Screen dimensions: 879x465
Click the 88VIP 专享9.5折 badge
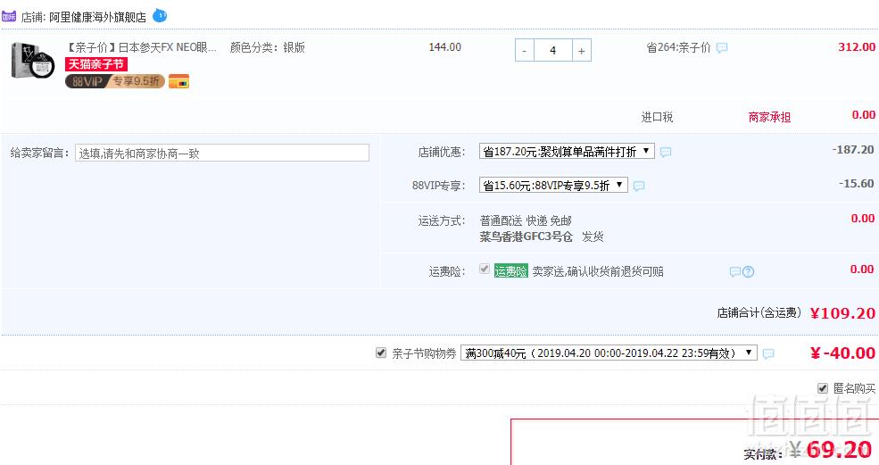click(115, 81)
